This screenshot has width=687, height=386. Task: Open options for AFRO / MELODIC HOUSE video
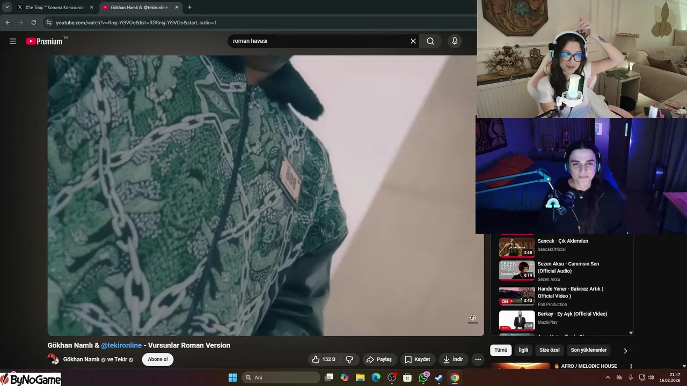(x=631, y=366)
